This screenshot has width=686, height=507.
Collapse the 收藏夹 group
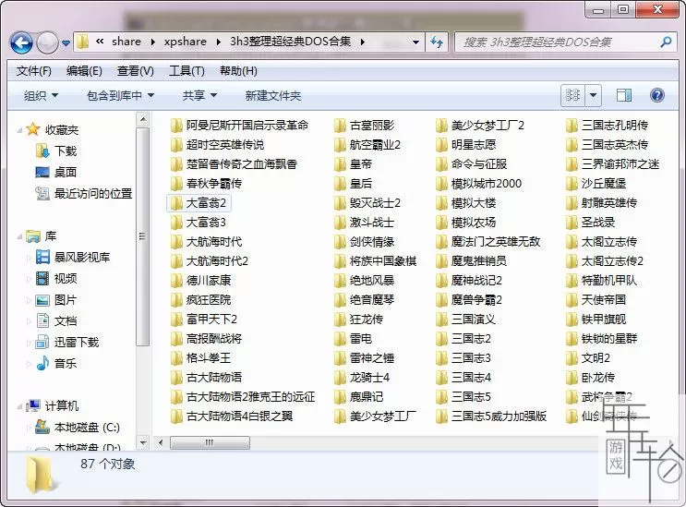click(x=19, y=130)
